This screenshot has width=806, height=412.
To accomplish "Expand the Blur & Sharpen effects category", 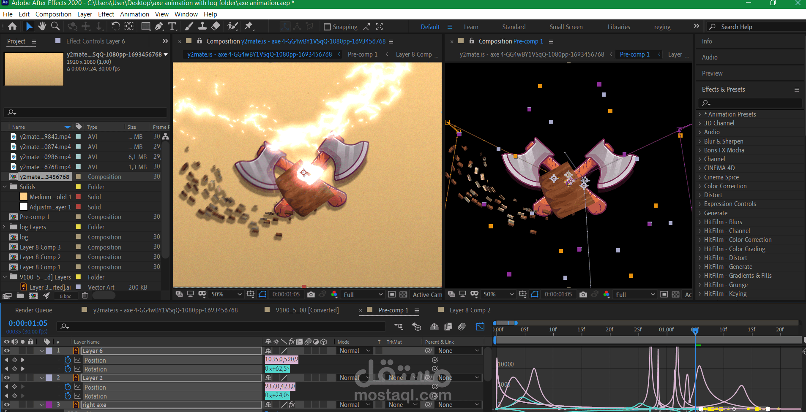I will (700, 141).
